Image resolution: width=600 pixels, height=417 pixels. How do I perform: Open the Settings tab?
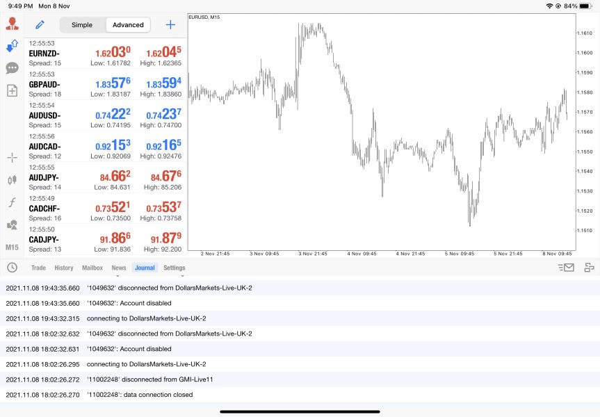tap(174, 268)
